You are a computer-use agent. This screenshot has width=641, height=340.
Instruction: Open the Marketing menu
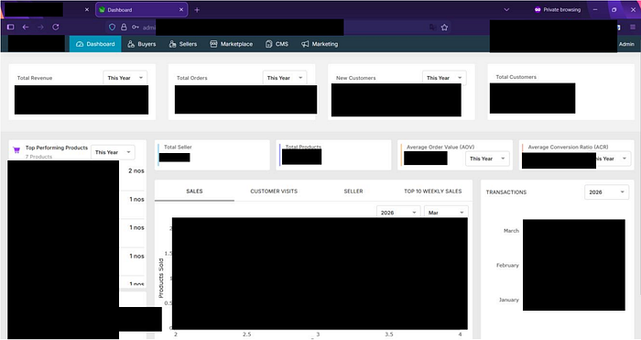320,44
